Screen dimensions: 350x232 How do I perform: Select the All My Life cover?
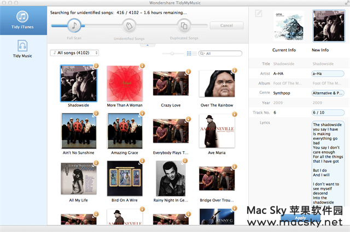(79, 179)
